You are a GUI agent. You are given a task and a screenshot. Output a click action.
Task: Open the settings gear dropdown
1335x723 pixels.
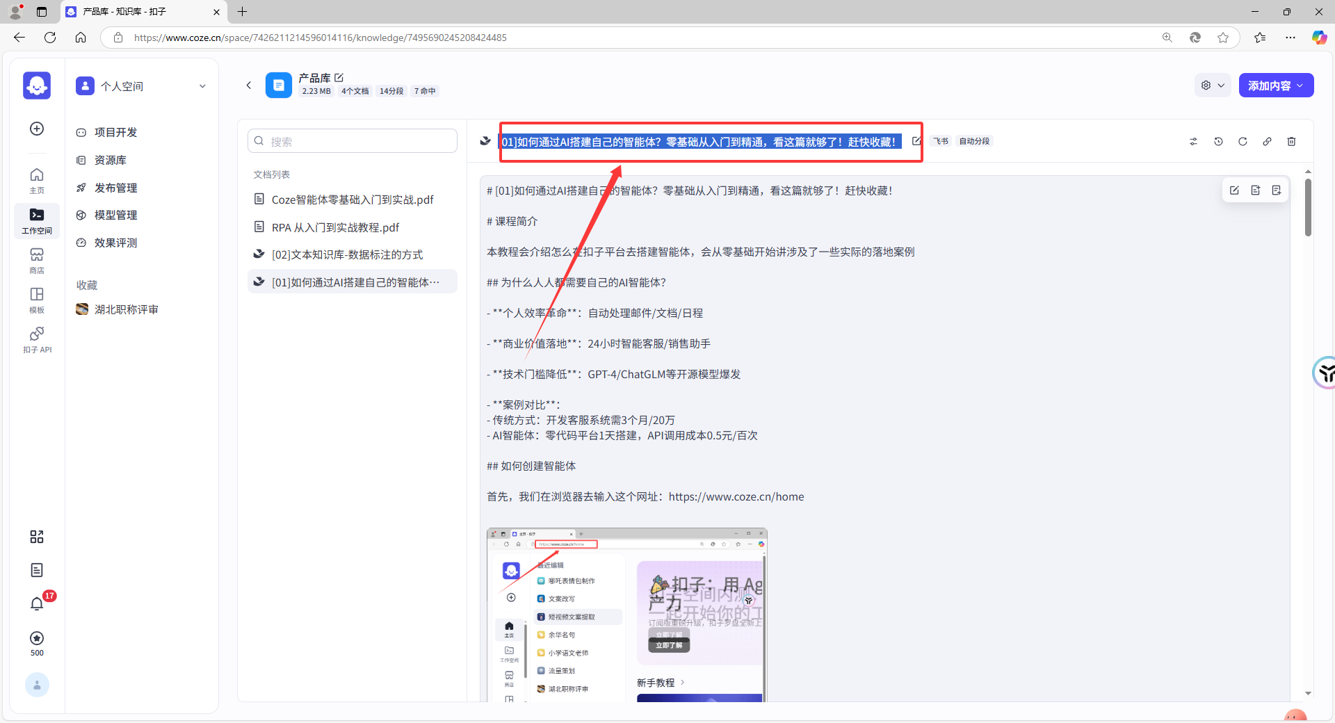[x=1213, y=85]
